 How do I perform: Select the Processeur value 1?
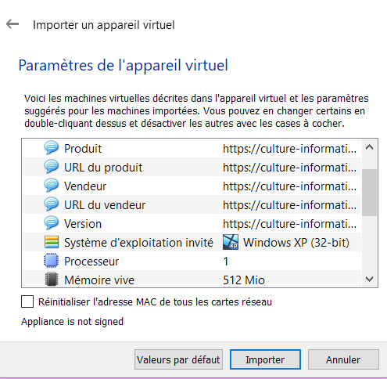[226, 262]
